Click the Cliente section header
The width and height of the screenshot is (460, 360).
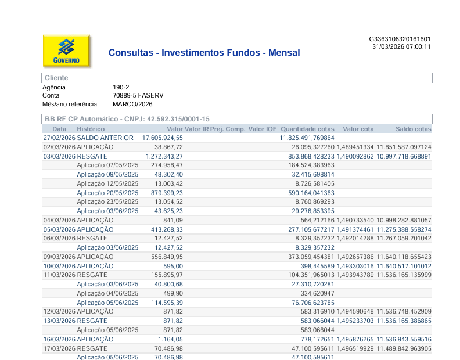[237, 78]
